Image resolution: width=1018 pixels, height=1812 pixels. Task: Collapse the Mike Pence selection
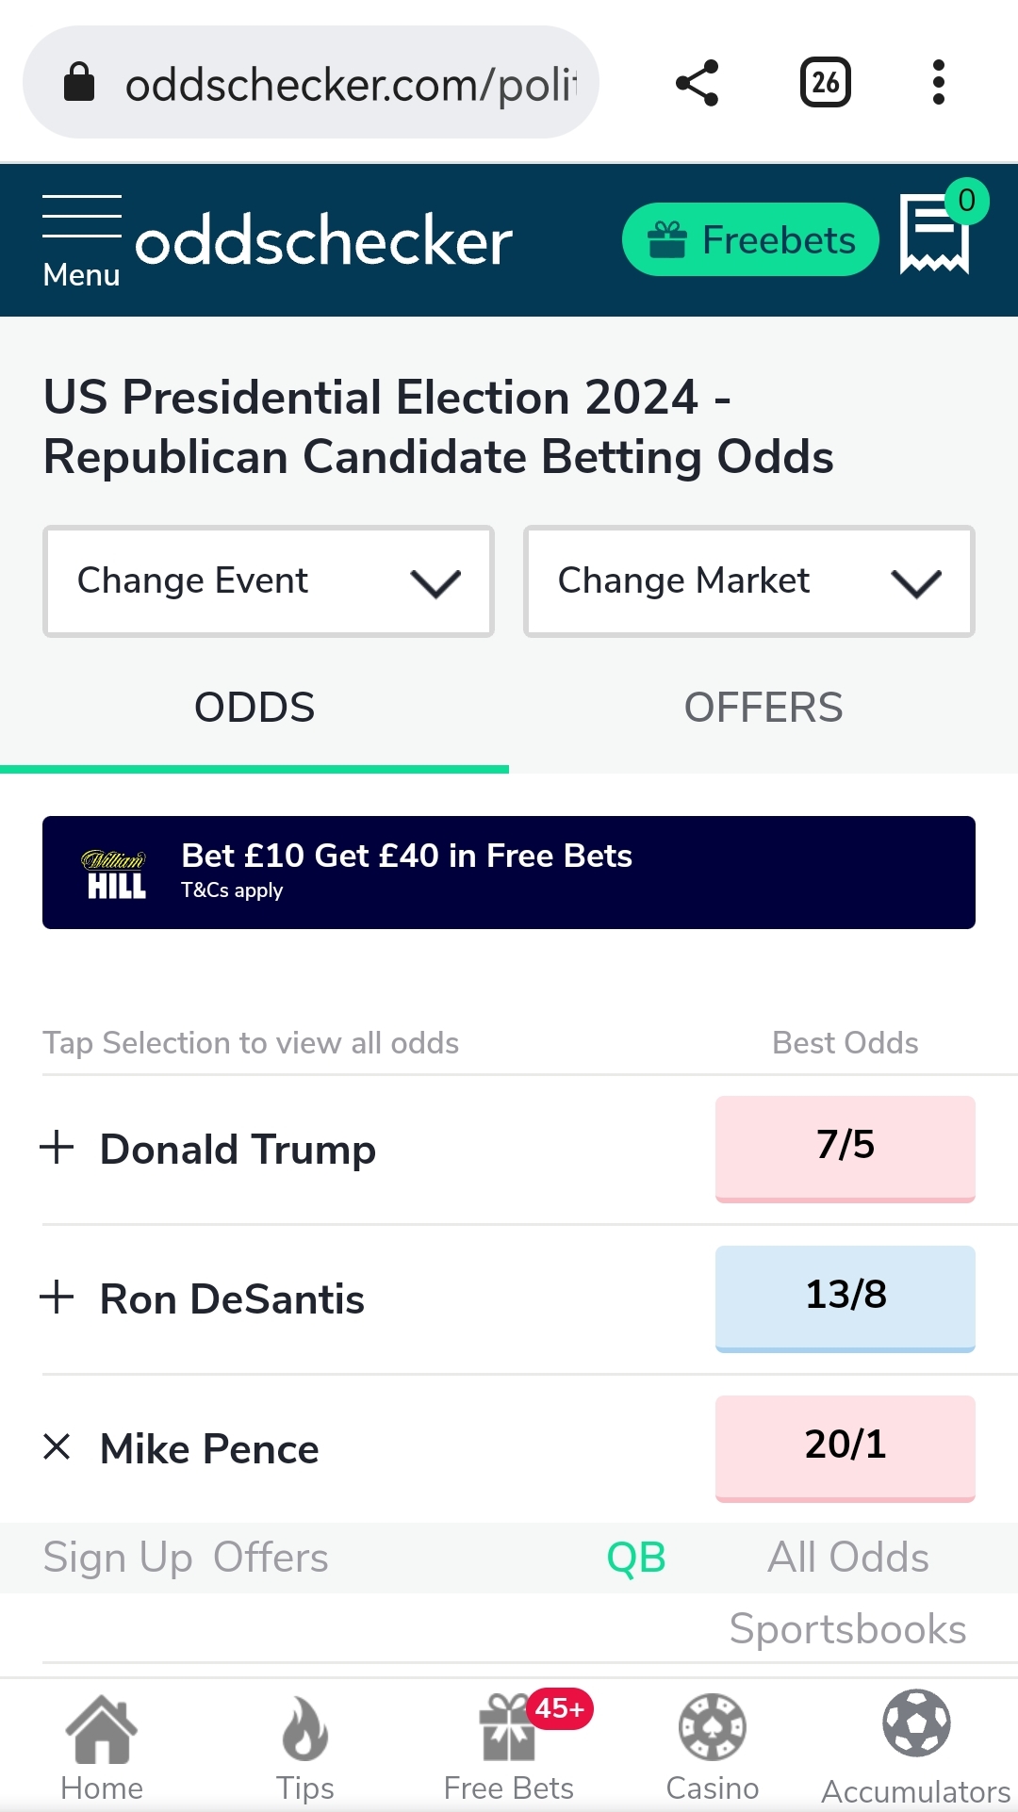click(57, 1447)
